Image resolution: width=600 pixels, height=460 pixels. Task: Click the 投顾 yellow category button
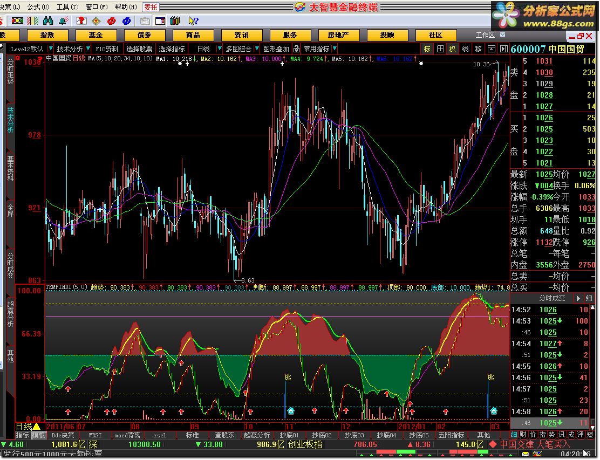click(387, 35)
